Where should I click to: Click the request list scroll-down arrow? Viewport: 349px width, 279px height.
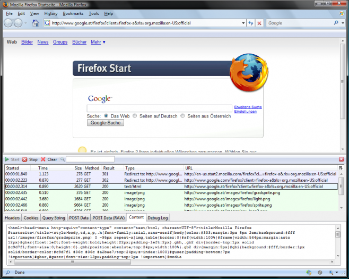pyautogui.click(x=342, y=208)
